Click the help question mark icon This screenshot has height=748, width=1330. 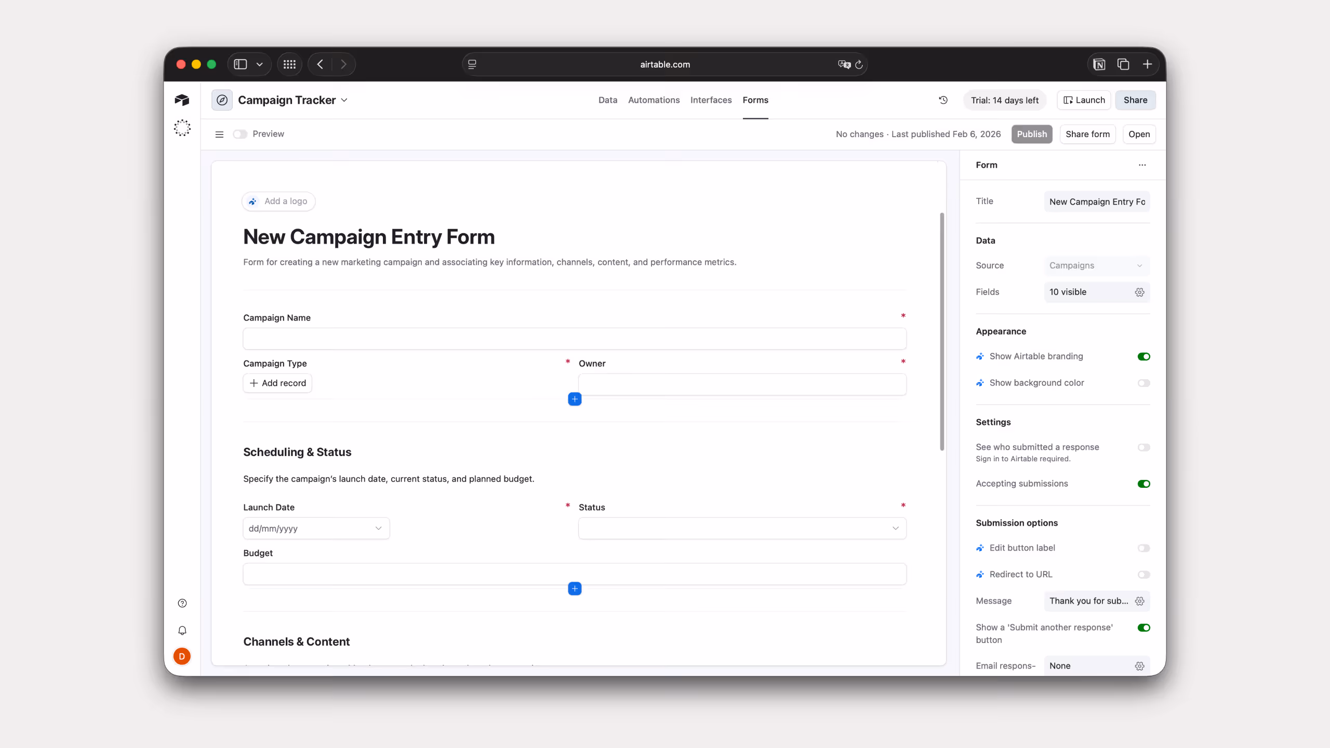point(182,603)
